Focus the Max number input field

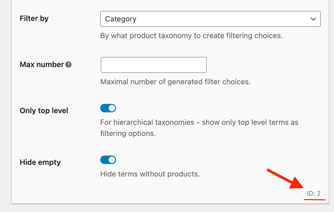153,65
